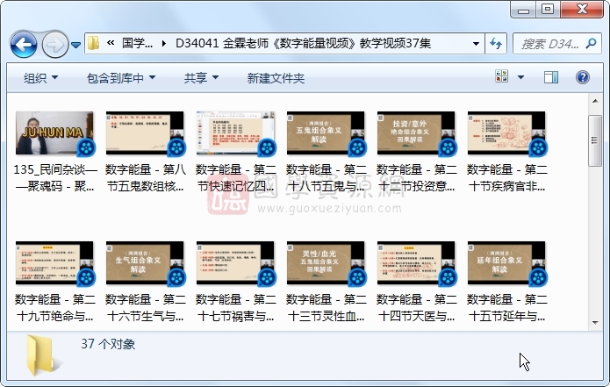This screenshot has height=387, width=610.
Task: Select file 135_民间杂谈——聚魂码
Action: pyautogui.click(x=55, y=178)
